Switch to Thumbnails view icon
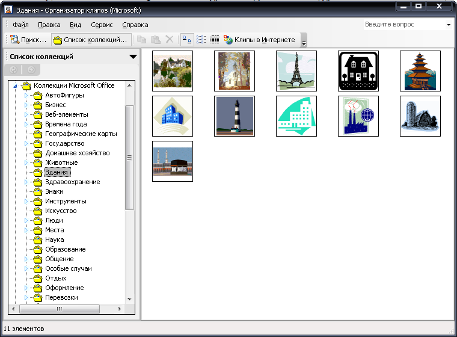 tap(187, 40)
